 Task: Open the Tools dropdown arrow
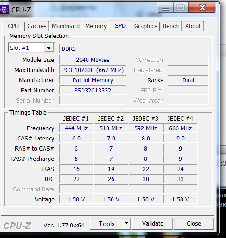click(x=127, y=223)
